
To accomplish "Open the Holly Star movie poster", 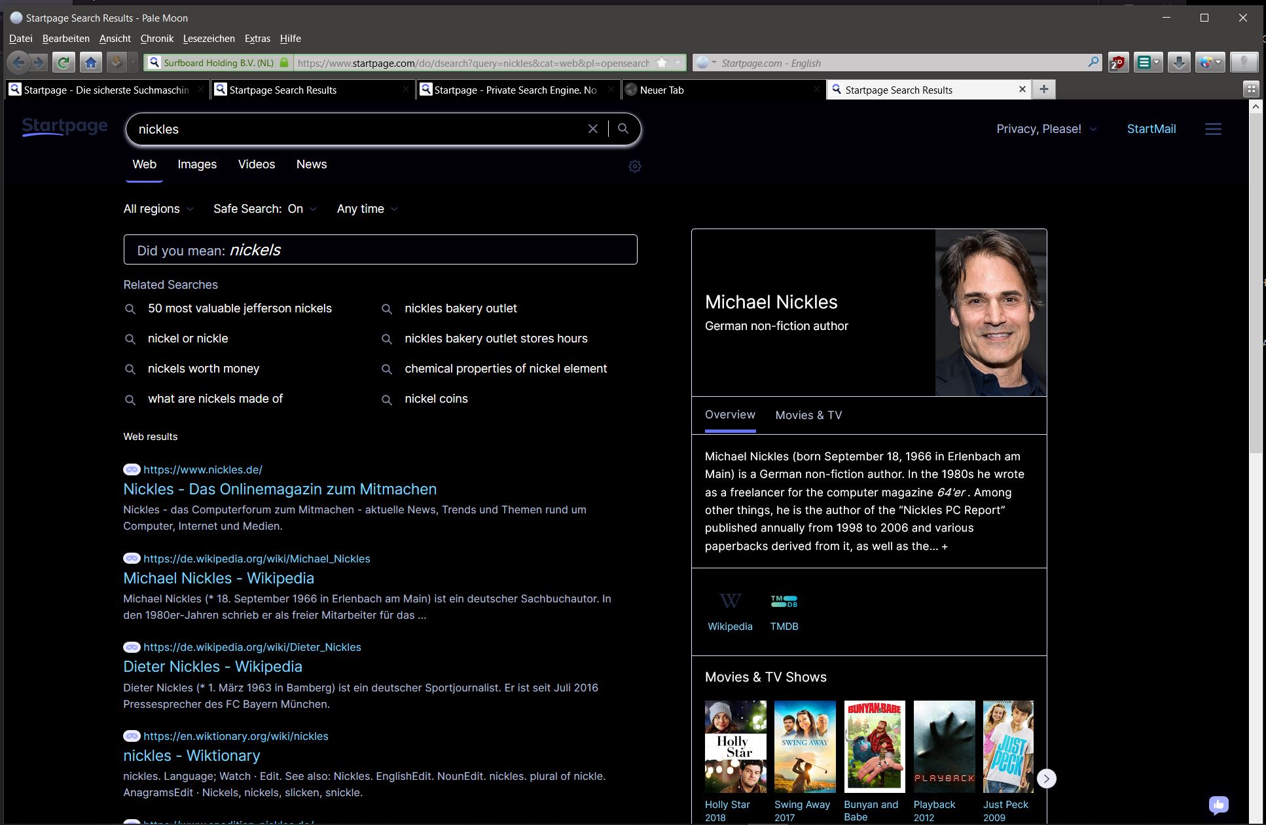I will (735, 746).
